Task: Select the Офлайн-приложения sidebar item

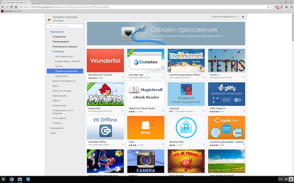Action: point(65,71)
